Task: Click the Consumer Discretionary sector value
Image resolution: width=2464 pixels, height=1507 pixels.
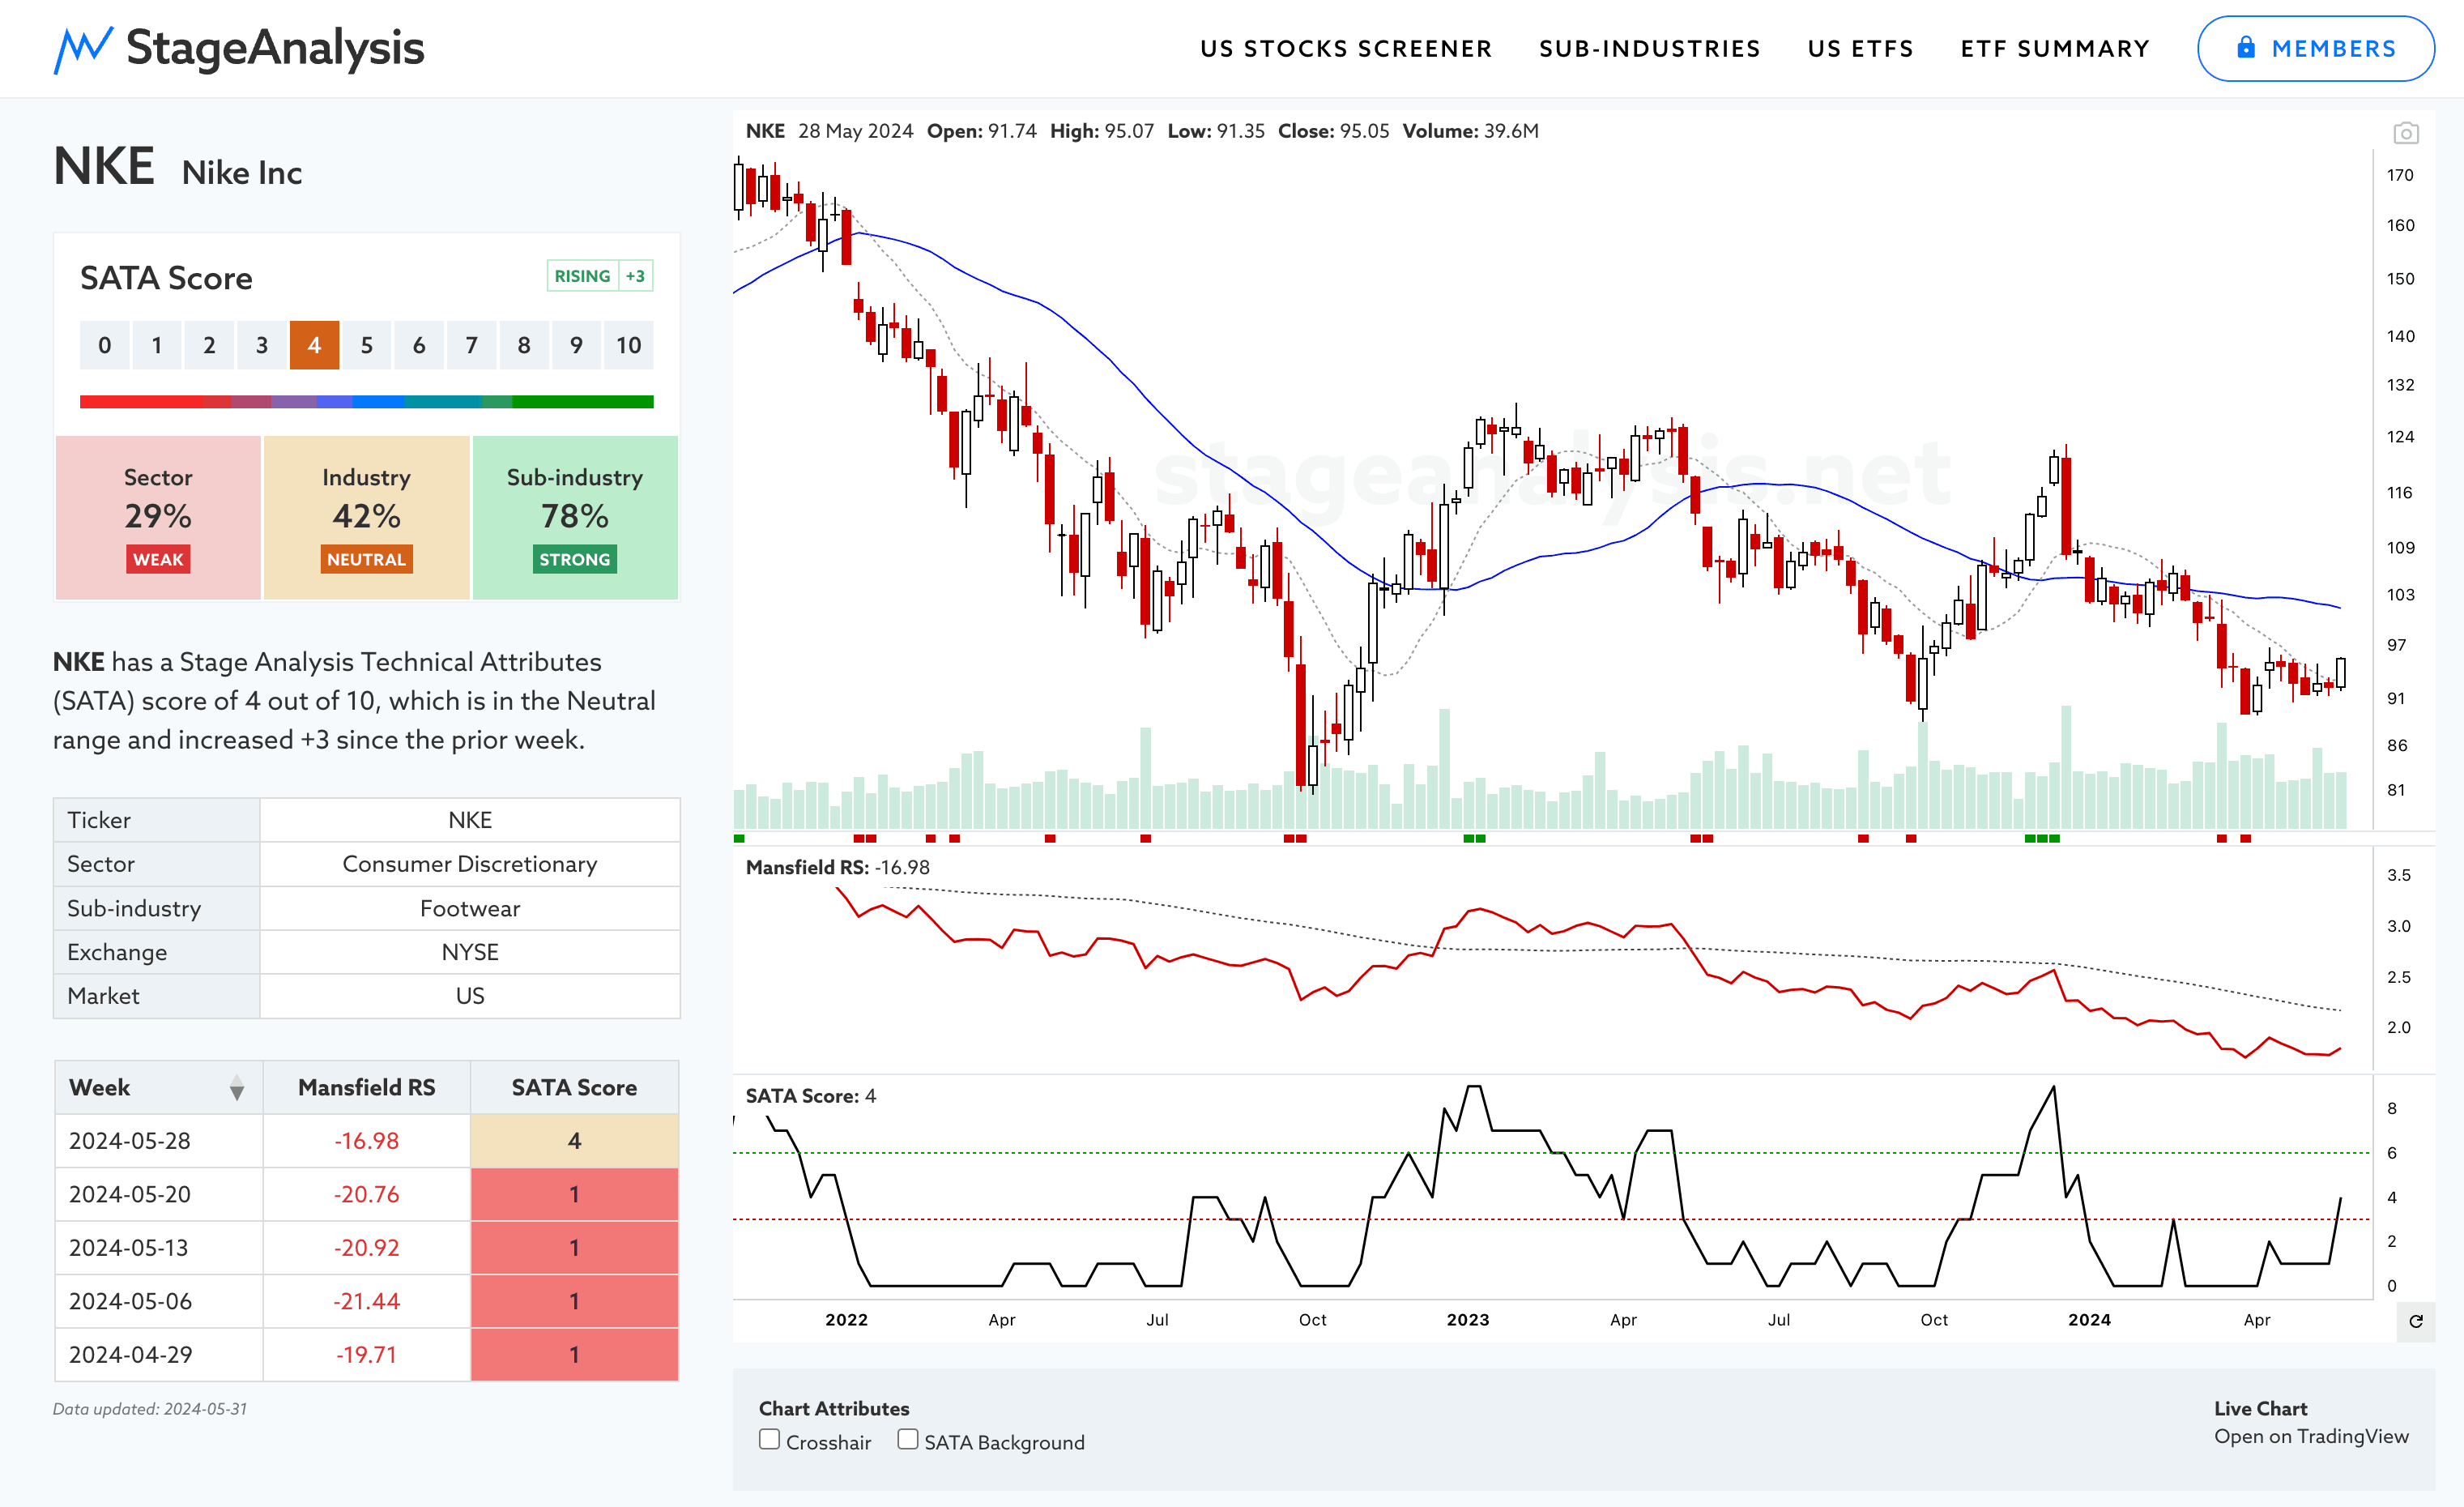Action: click(470, 864)
